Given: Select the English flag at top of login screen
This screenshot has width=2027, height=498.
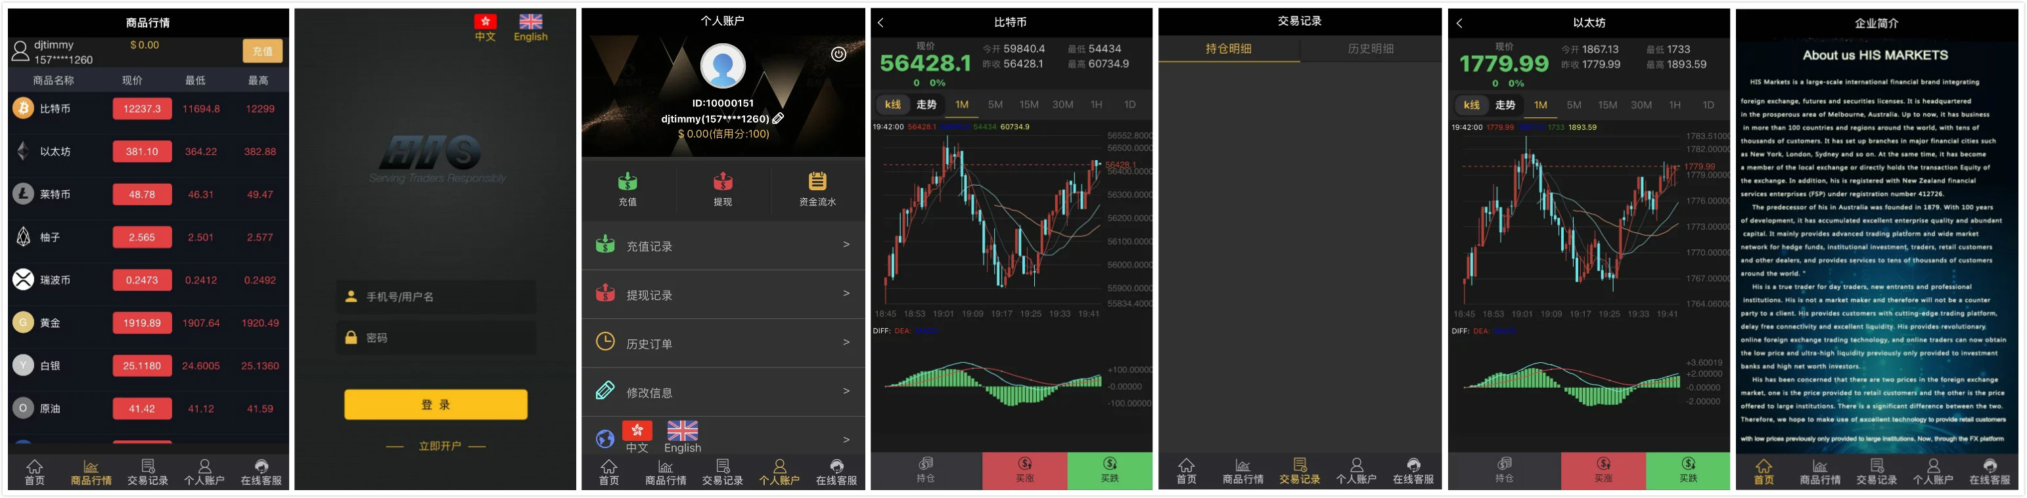Looking at the screenshot, I should (530, 22).
